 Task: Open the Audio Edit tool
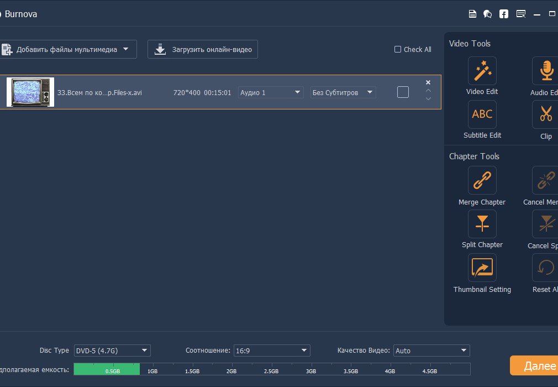[x=545, y=71]
